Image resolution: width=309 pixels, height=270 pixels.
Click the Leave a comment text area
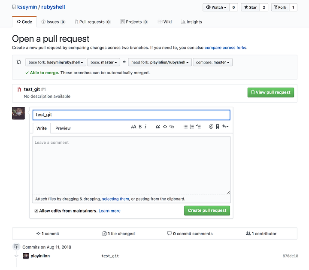tap(131, 166)
